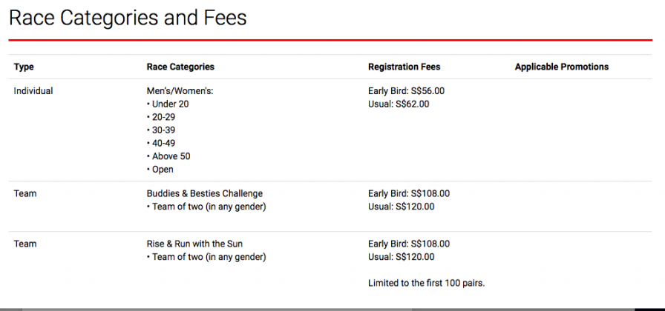Select Limited to the first 100 pairs note
The image size is (665, 311).
click(x=427, y=284)
